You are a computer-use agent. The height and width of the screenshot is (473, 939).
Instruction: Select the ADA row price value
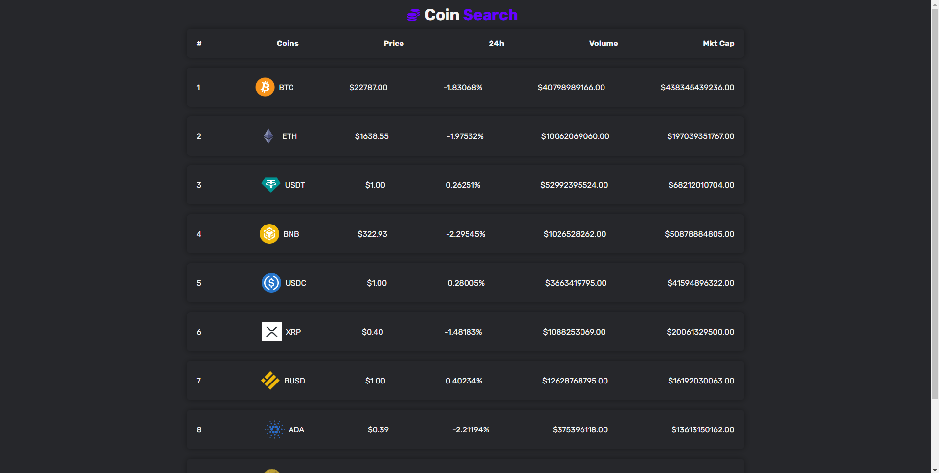pos(378,429)
